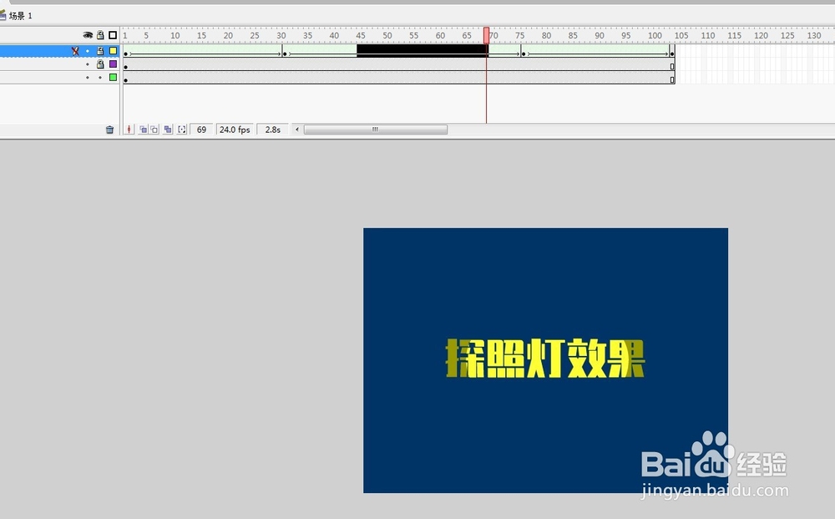Click the yellow layer outline color swatch
The height and width of the screenshot is (519, 835).
pos(113,51)
